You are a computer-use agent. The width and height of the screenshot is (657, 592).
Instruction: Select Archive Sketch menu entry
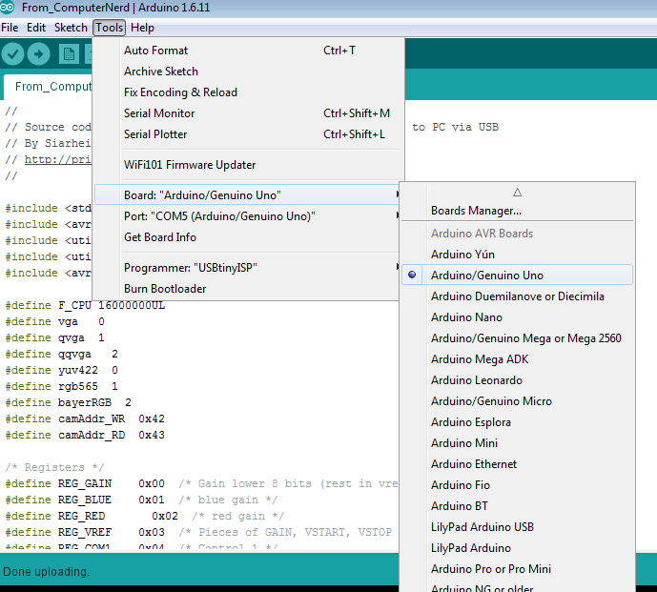(248, 71)
